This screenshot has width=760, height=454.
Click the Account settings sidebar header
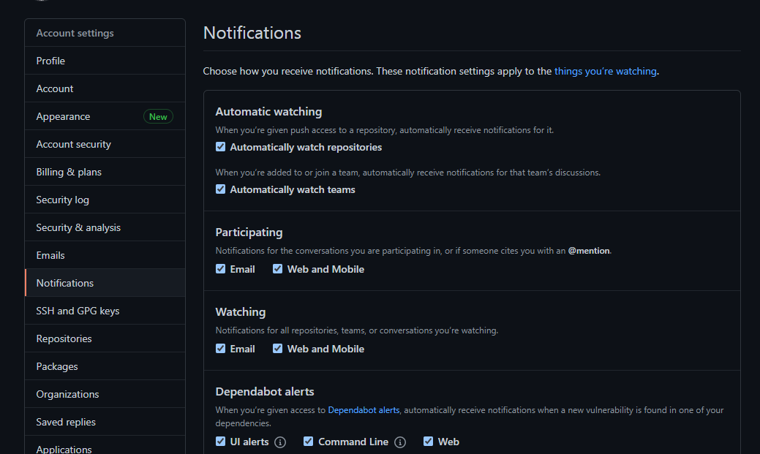[75, 33]
